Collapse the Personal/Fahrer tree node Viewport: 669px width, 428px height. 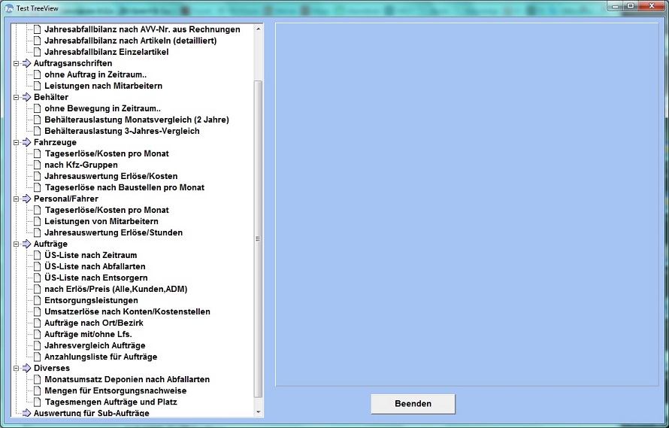coord(17,199)
